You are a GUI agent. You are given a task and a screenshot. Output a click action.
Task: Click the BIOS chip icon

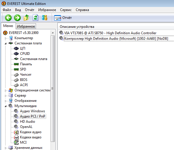(16, 80)
